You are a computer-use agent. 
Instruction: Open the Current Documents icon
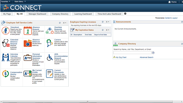[49, 74]
